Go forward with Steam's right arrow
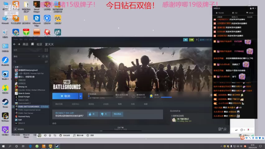This screenshot has height=149, width=265. pos(19,44)
